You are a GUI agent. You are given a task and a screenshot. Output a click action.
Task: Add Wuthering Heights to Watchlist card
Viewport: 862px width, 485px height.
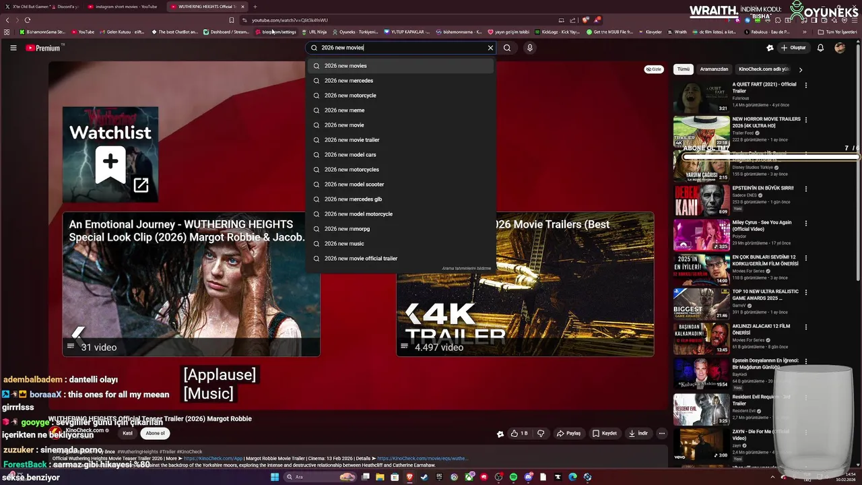110,154
